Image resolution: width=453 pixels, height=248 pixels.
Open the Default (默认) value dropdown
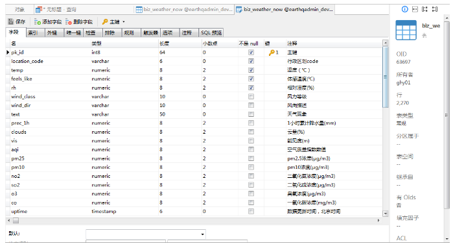pos(202,234)
